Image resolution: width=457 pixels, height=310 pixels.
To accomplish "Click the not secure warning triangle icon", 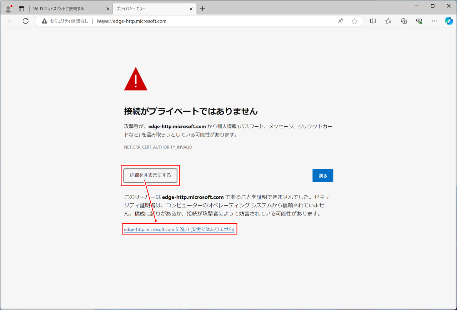I will click(x=44, y=21).
